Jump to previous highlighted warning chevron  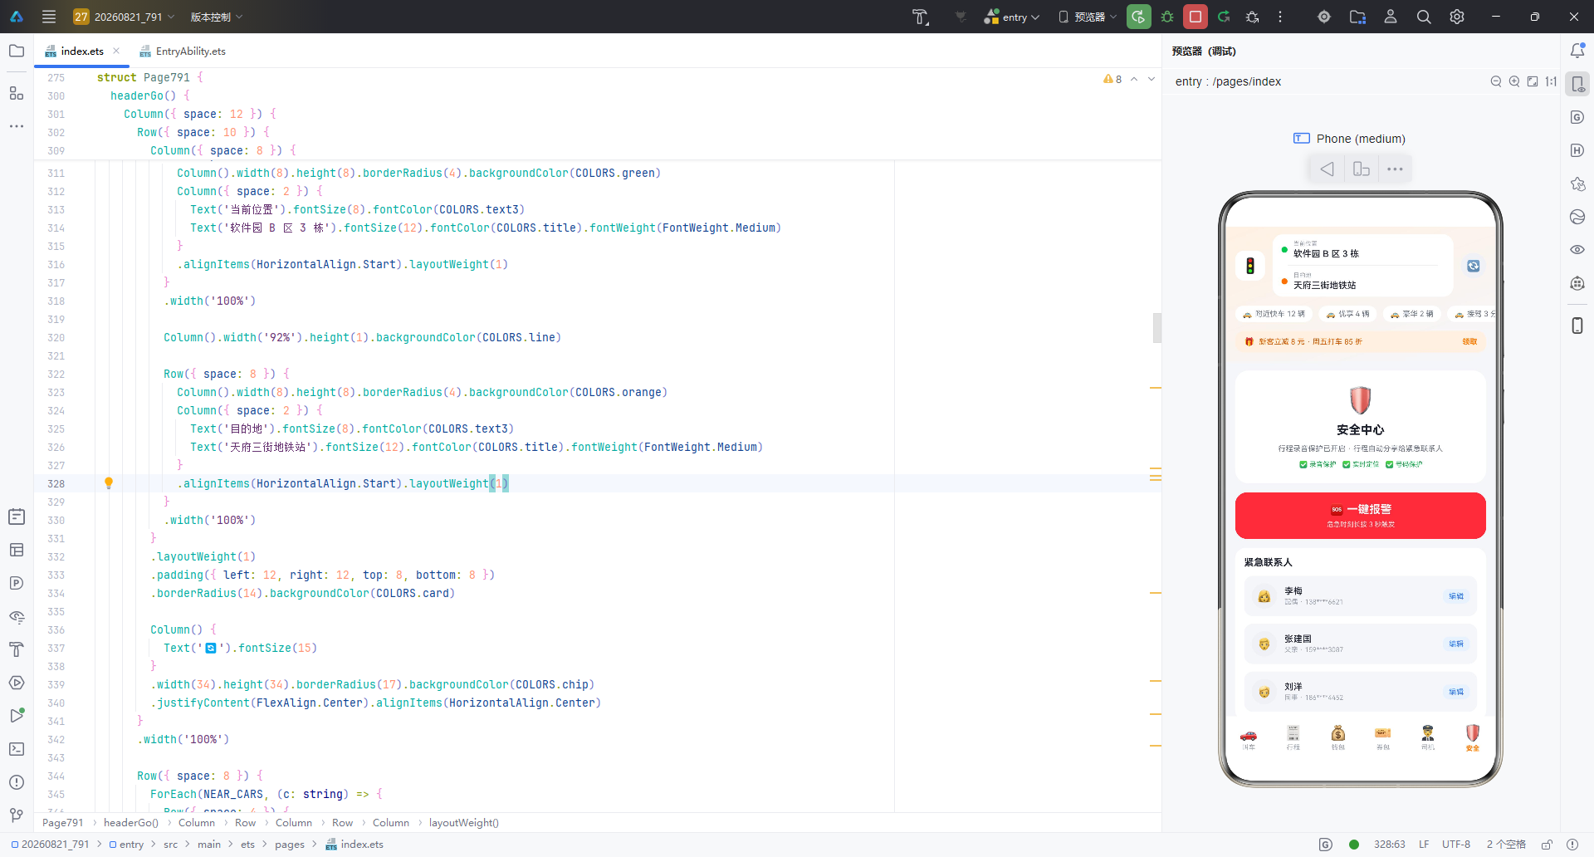[x=1134, y=79]
